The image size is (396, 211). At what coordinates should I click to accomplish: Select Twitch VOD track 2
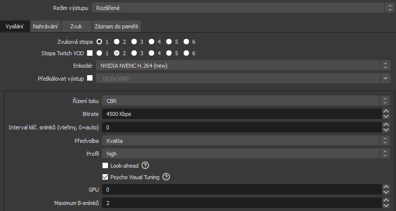pos(117,53)
